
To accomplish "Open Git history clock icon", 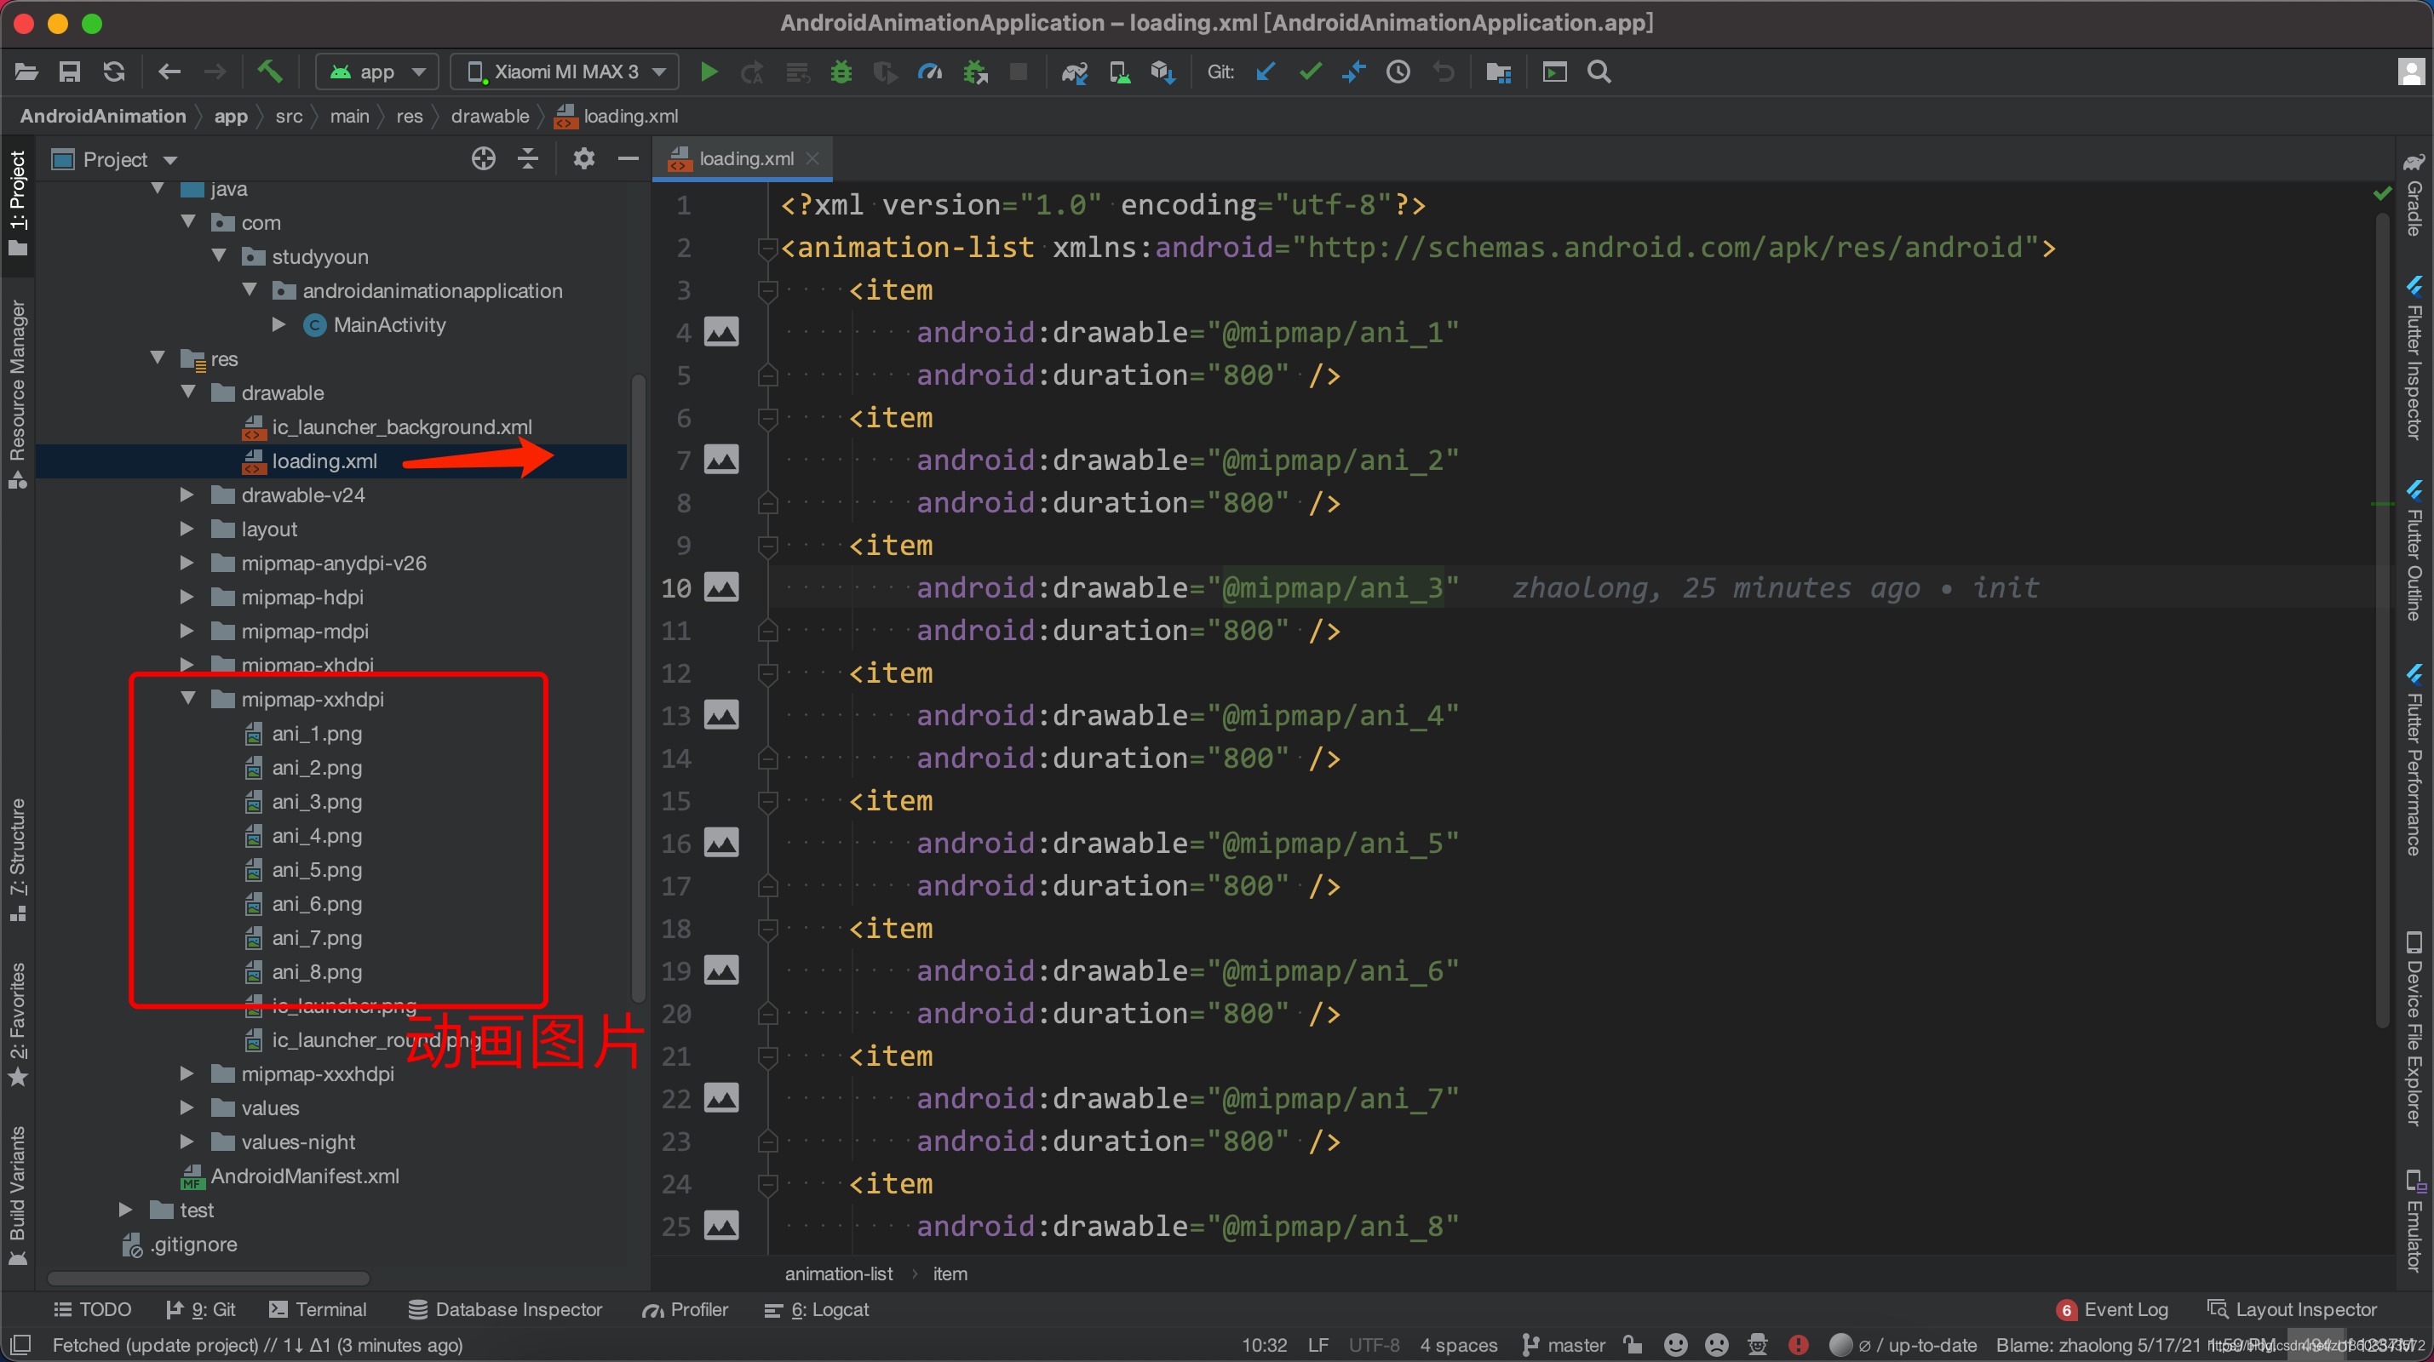I will tap(1398, 72).
